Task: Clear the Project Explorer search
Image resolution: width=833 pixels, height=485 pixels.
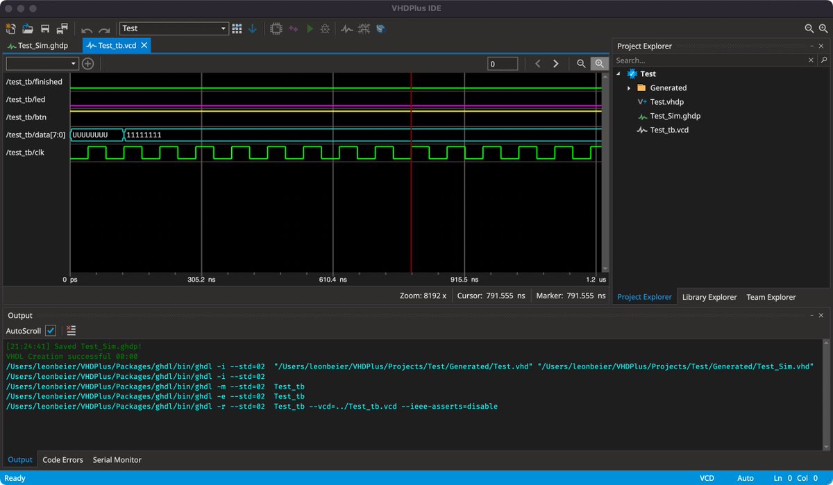Action: tap(811, 60)
